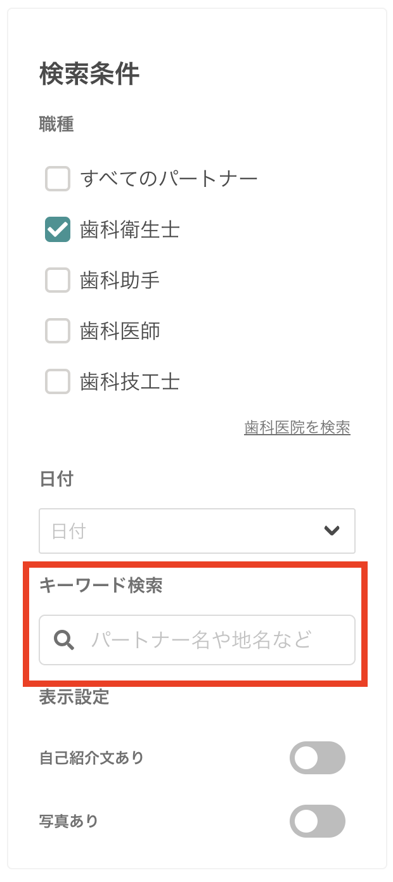Image resolution: width=393 pixels, height=882 pixels.
Task: Open the 歯科医院を検索 link
Action: pyautogui.click(x=297, y=428)
